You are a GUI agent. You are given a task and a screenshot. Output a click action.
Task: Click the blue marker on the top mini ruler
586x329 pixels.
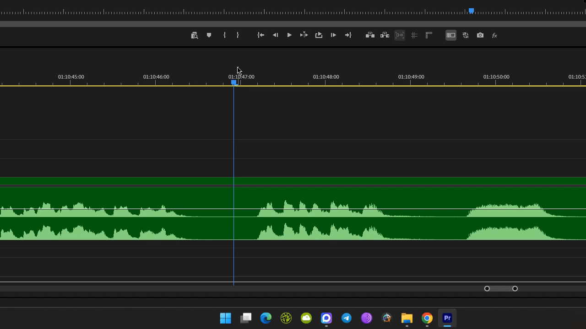click(471, 11)
